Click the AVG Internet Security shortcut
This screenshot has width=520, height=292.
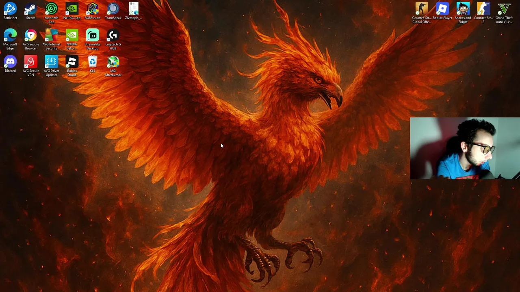(51, 39)
